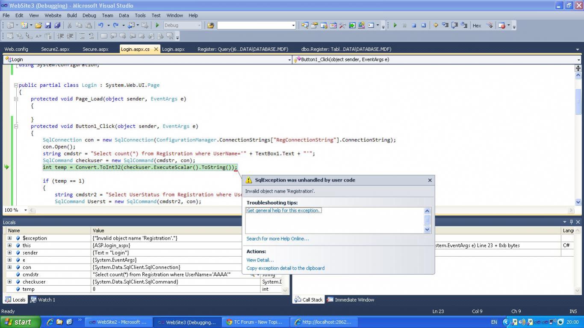
Task: Switch to WebSite2 Visual Studio on taskbar
Action: 118,322
